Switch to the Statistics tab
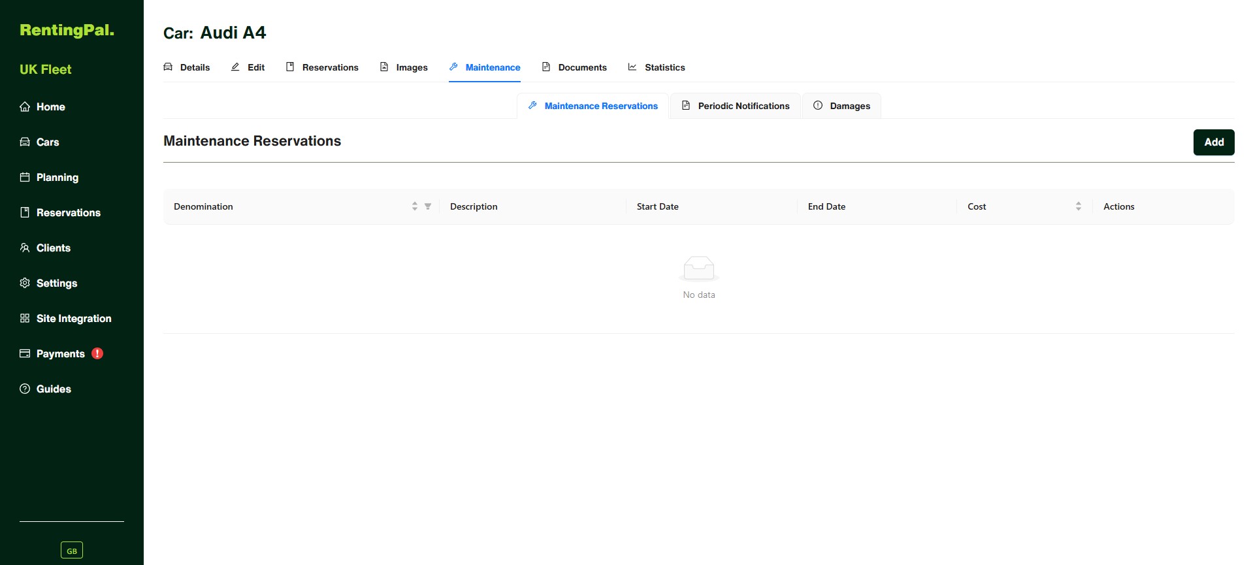 [657, 67]
